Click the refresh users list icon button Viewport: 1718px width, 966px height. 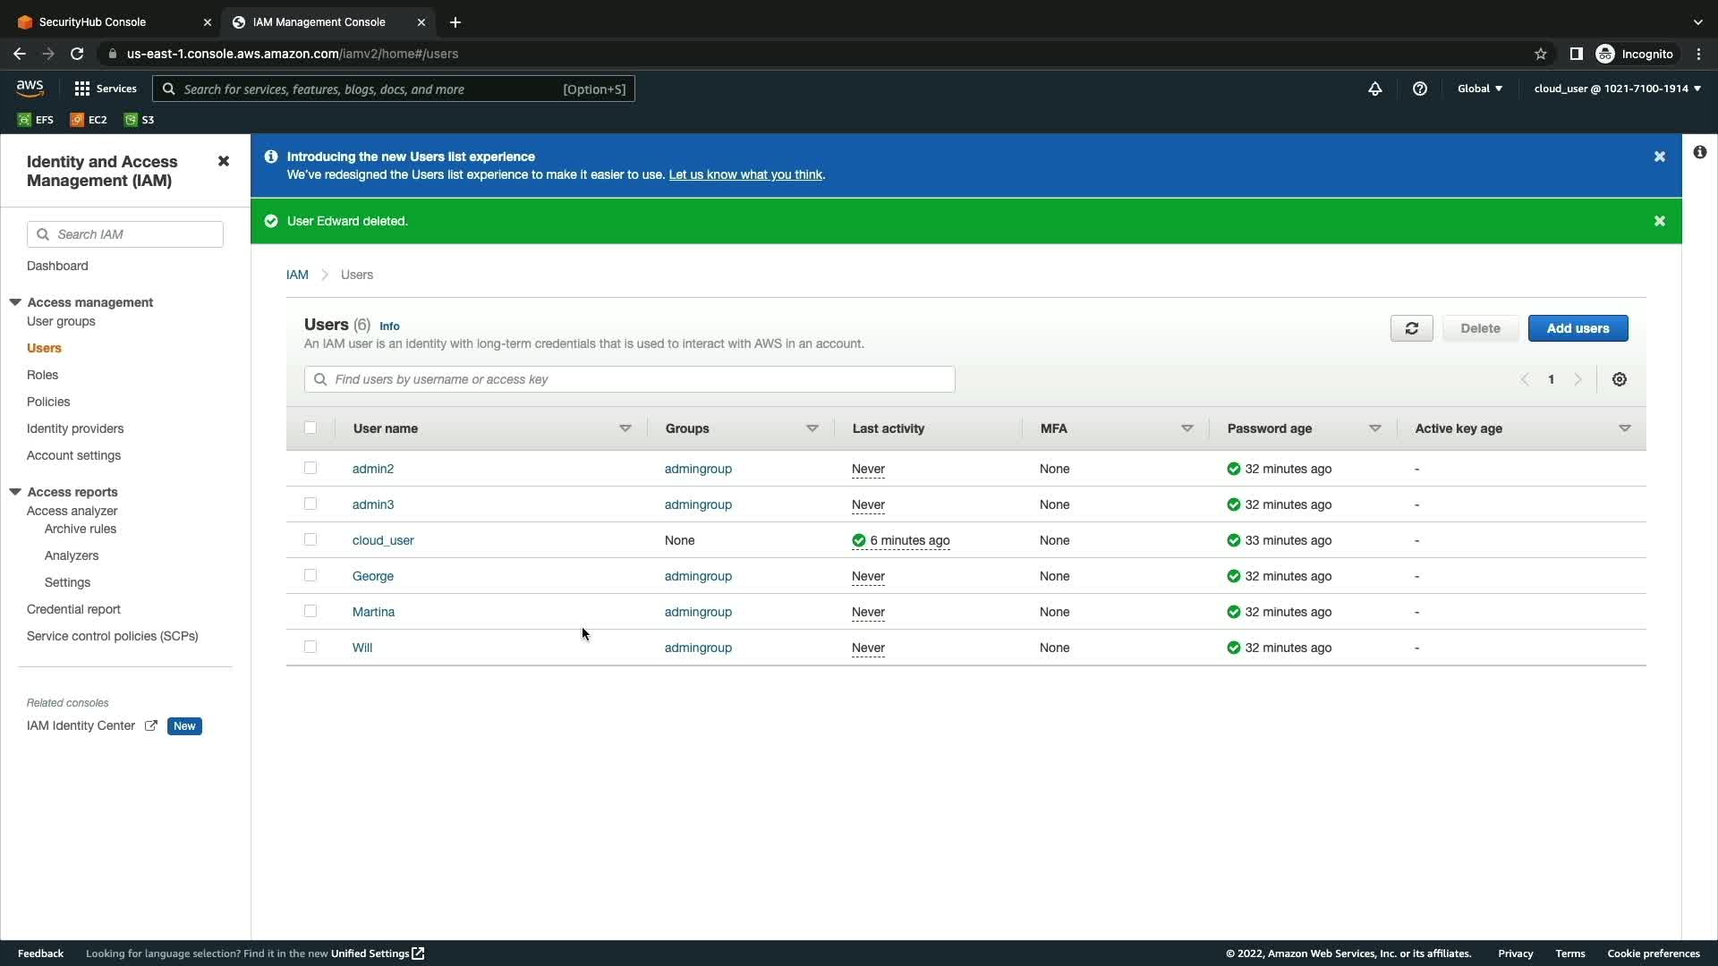[x=1411, y=328]
